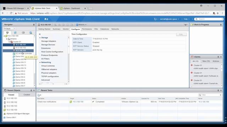Viewport: 227px width, 127px height.
Task: Switch to the VMs tab
Action: [x=96, y=29]
